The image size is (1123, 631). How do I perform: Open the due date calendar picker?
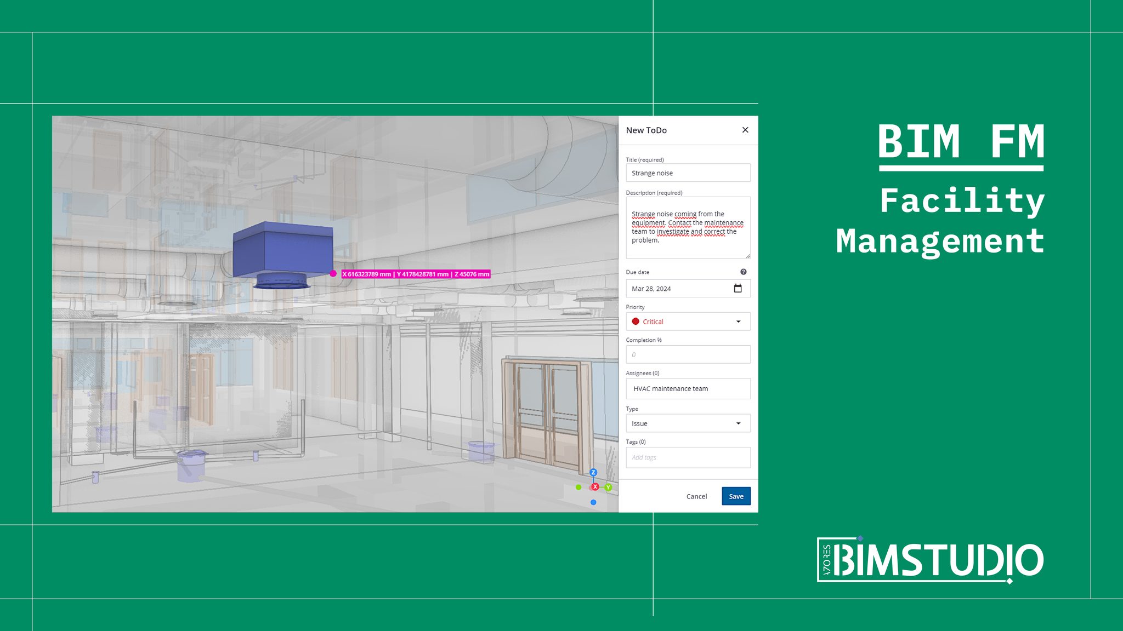pos(738,288)
